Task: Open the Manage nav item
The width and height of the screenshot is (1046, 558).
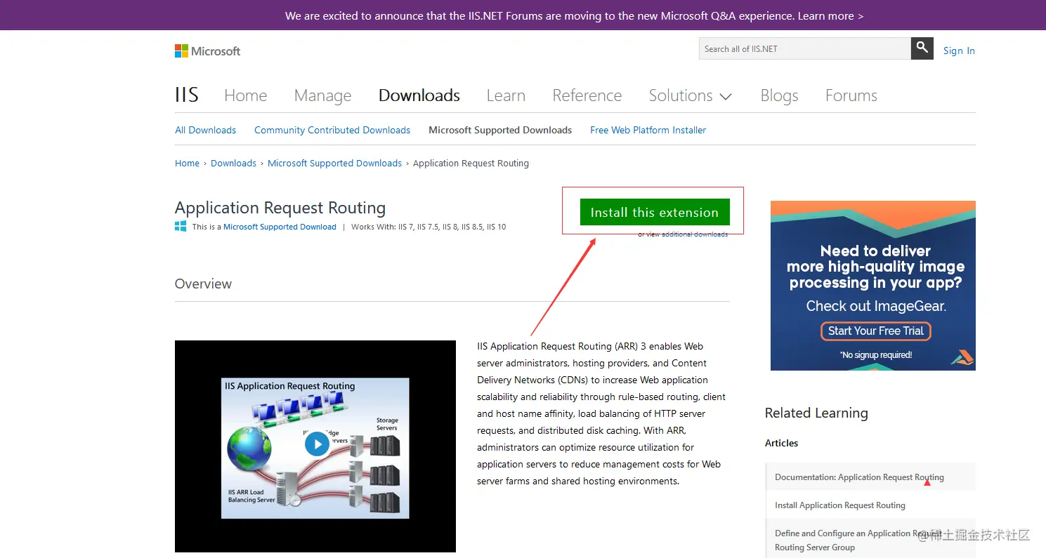Action: pos(322,95)
